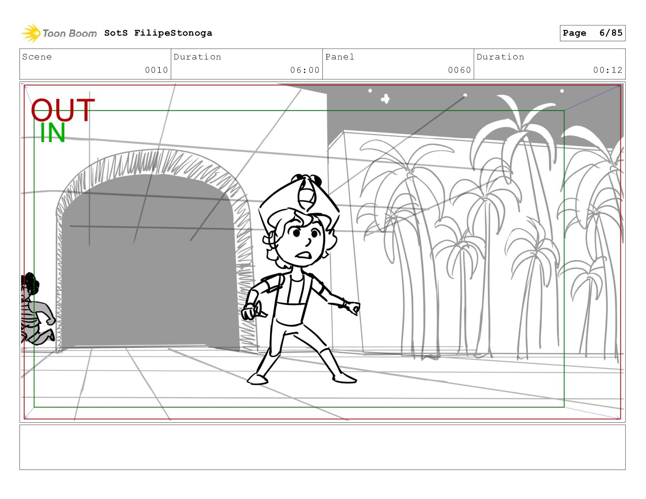Click the panel duration value '00:12'
The height and width of the screenshot is (499, 646).
(608, 70)
